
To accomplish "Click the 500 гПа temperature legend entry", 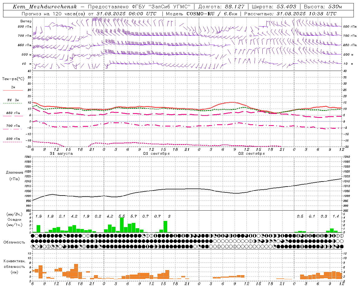I will (13, 139).
